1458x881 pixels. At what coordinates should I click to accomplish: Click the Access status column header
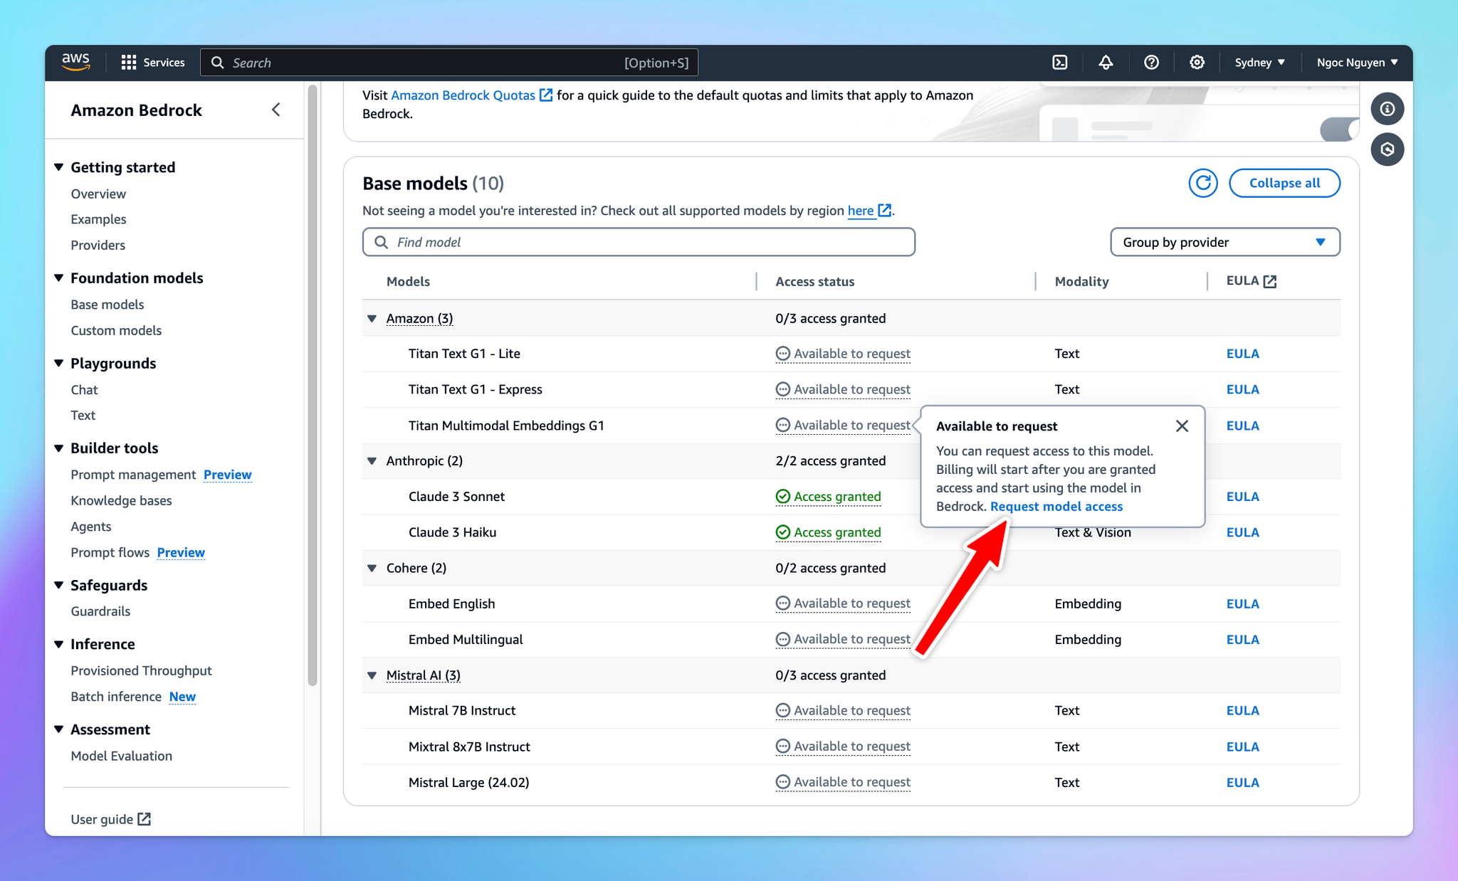click(x=814, y=281)
